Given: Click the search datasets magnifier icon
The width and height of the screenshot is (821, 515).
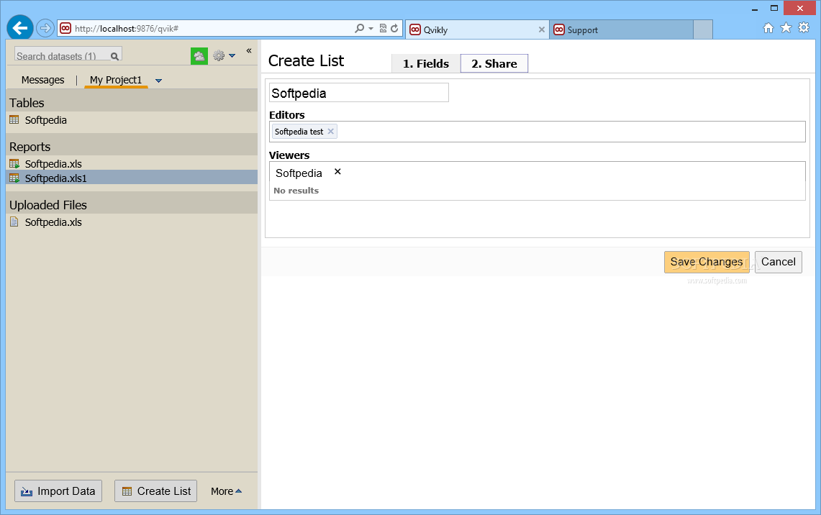Looking at the screenshot, I should (114, 56).
